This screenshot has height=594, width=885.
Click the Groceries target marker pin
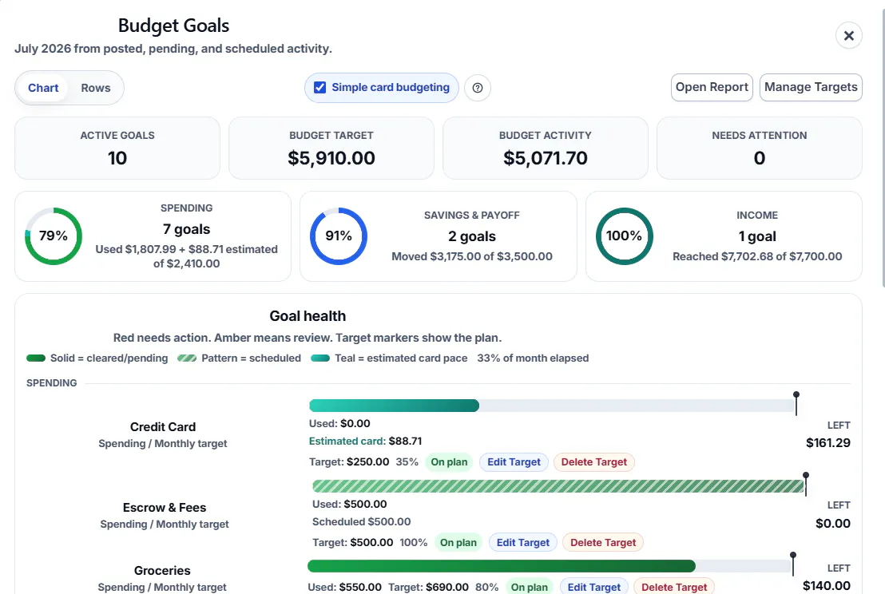pyautogui.click(x=793, y=564)
